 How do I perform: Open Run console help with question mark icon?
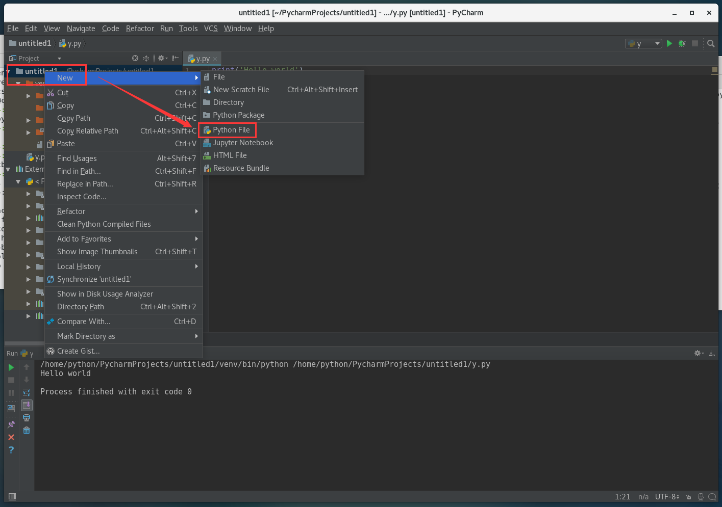11,449
